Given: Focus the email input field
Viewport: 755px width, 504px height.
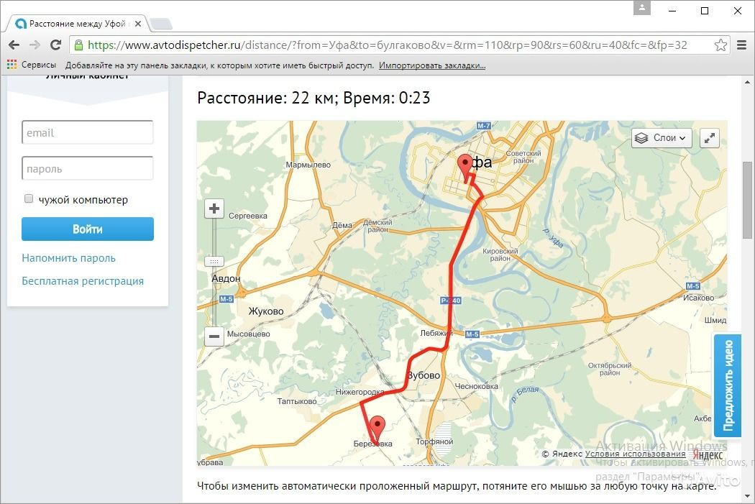Looking at the screenshot, I should (87, 132).
